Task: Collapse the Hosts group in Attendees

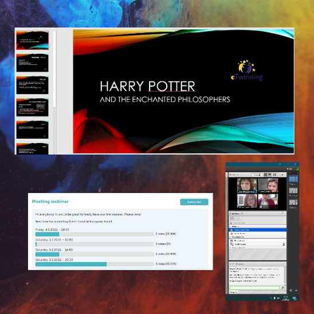Action: pos(230,226)
